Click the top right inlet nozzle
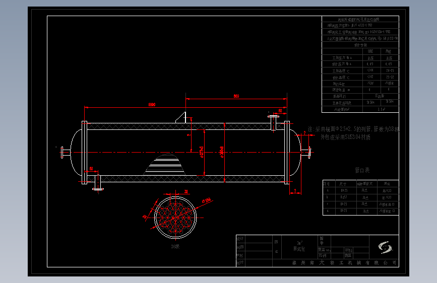The height and width of the screenshot is (283, 437). click(273, 122)
